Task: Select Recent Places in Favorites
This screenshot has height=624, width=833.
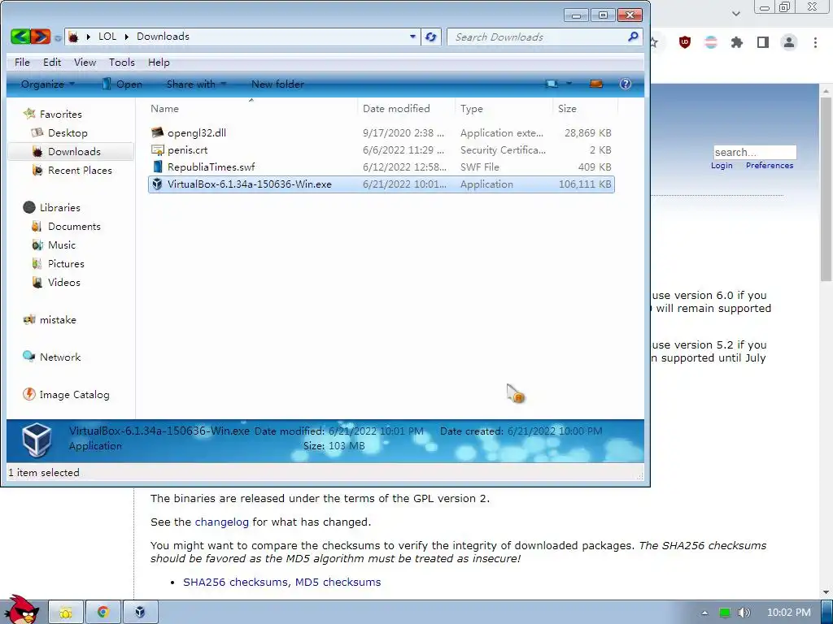Action: [80, 171]
